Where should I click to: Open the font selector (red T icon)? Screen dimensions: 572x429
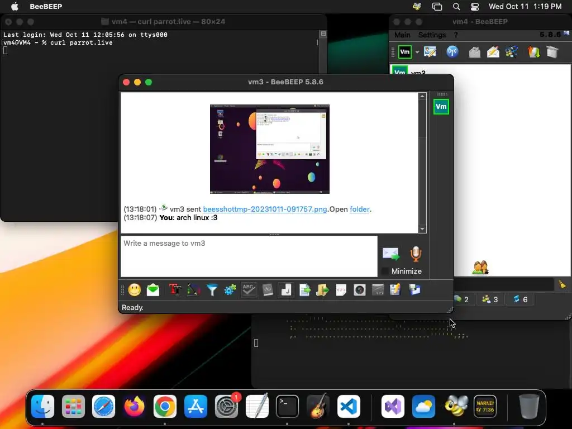pyautogui.click(x=175, y=290)
